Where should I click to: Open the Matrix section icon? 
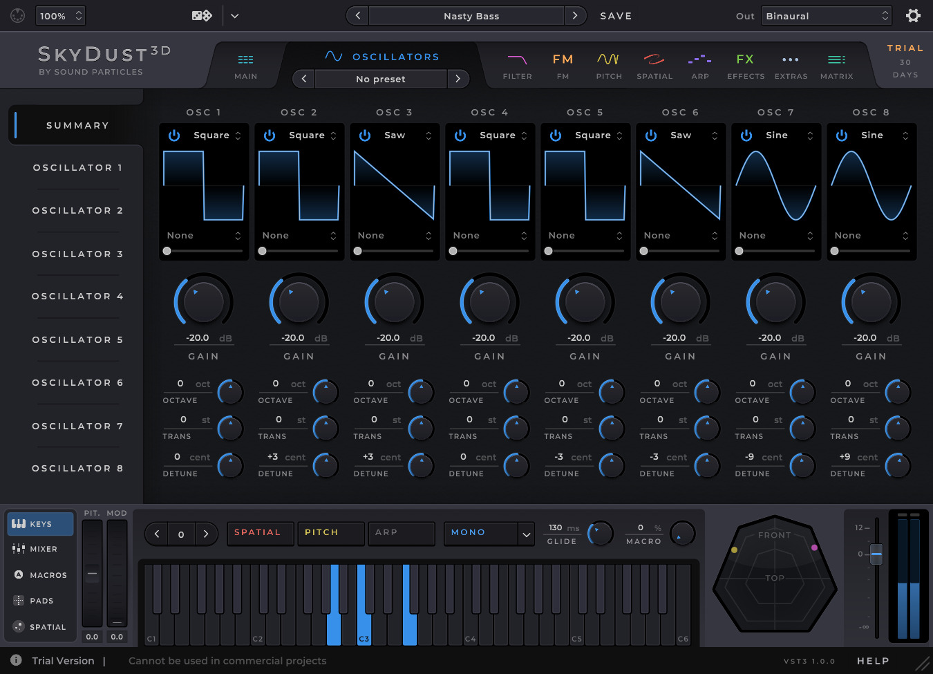[x=836, y=59]
